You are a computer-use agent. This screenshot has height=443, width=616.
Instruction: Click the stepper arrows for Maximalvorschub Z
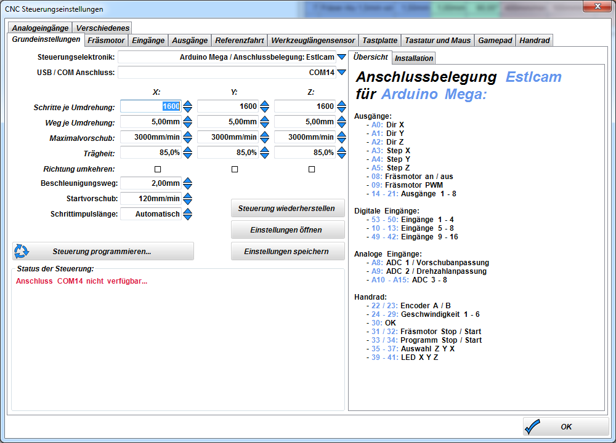pos(342,137)
